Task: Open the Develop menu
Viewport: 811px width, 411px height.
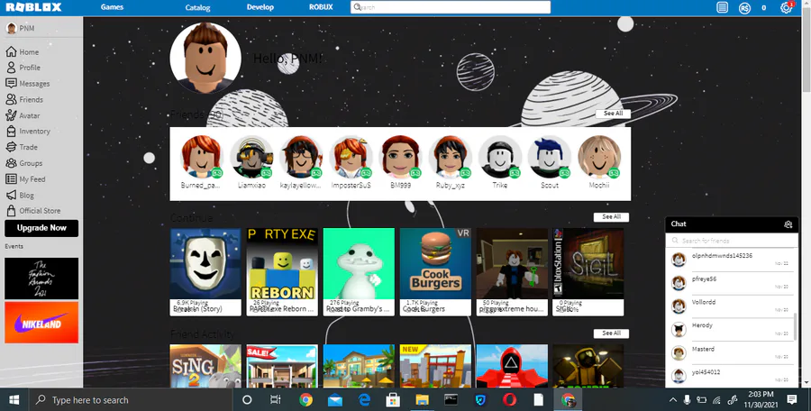Action: pos(260,7)
